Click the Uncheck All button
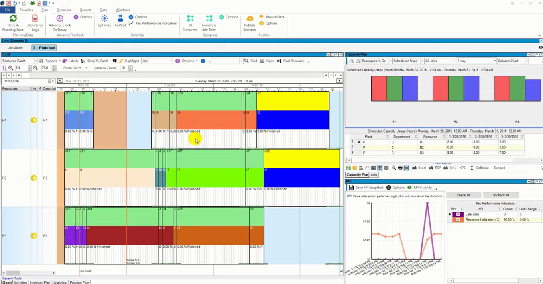 pos(500,195)
